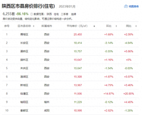
Task: Open the 长安区 district entry
Action: coord(24,43)
